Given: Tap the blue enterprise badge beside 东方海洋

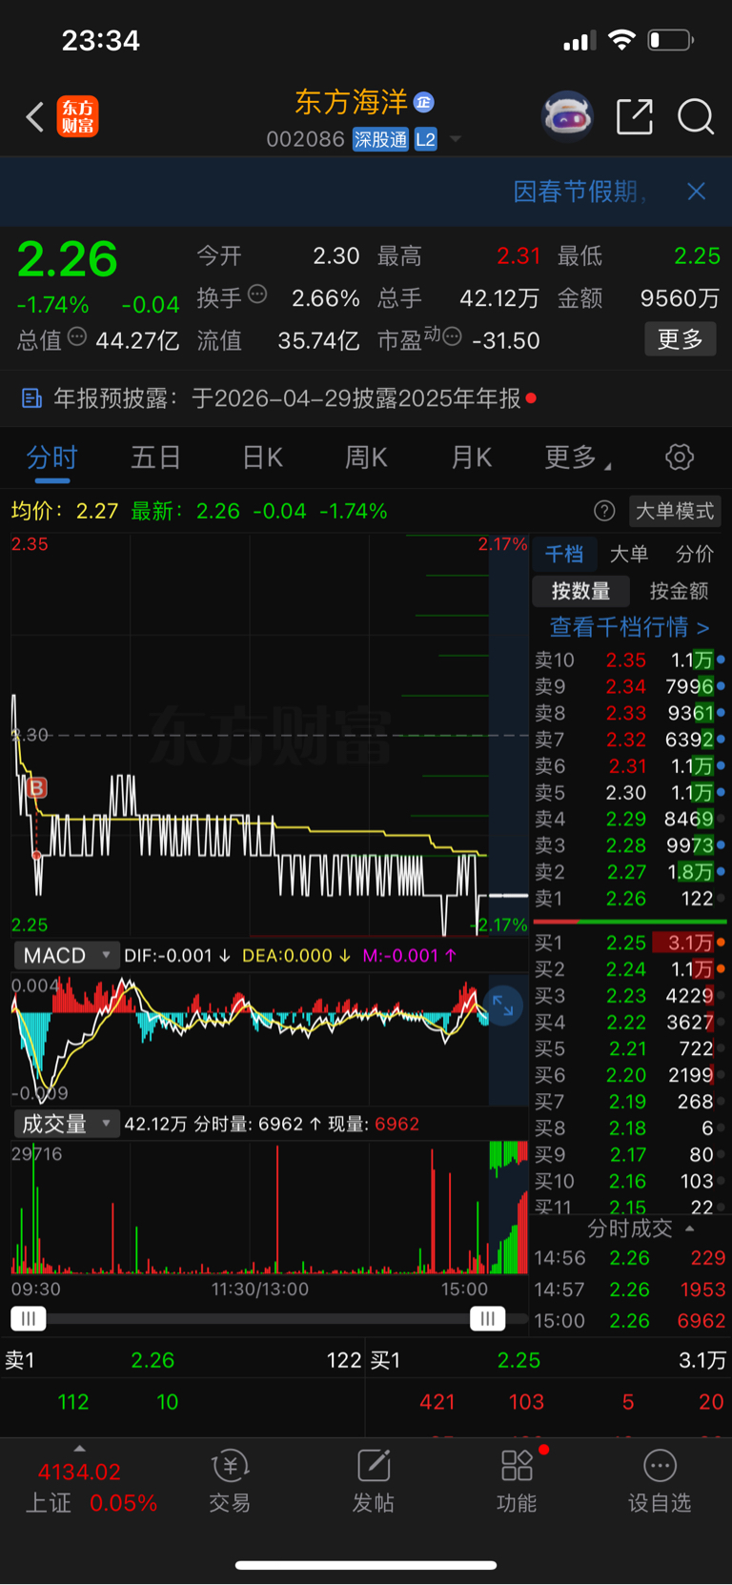Looking at the screenshot, I should pyautogui.click(x=424, y=102).
